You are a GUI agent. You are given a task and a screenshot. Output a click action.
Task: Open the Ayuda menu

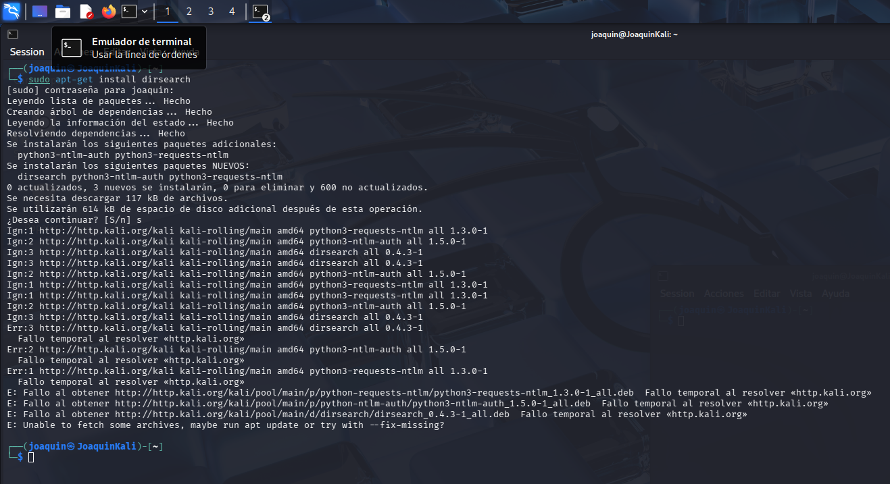point(835,293)
